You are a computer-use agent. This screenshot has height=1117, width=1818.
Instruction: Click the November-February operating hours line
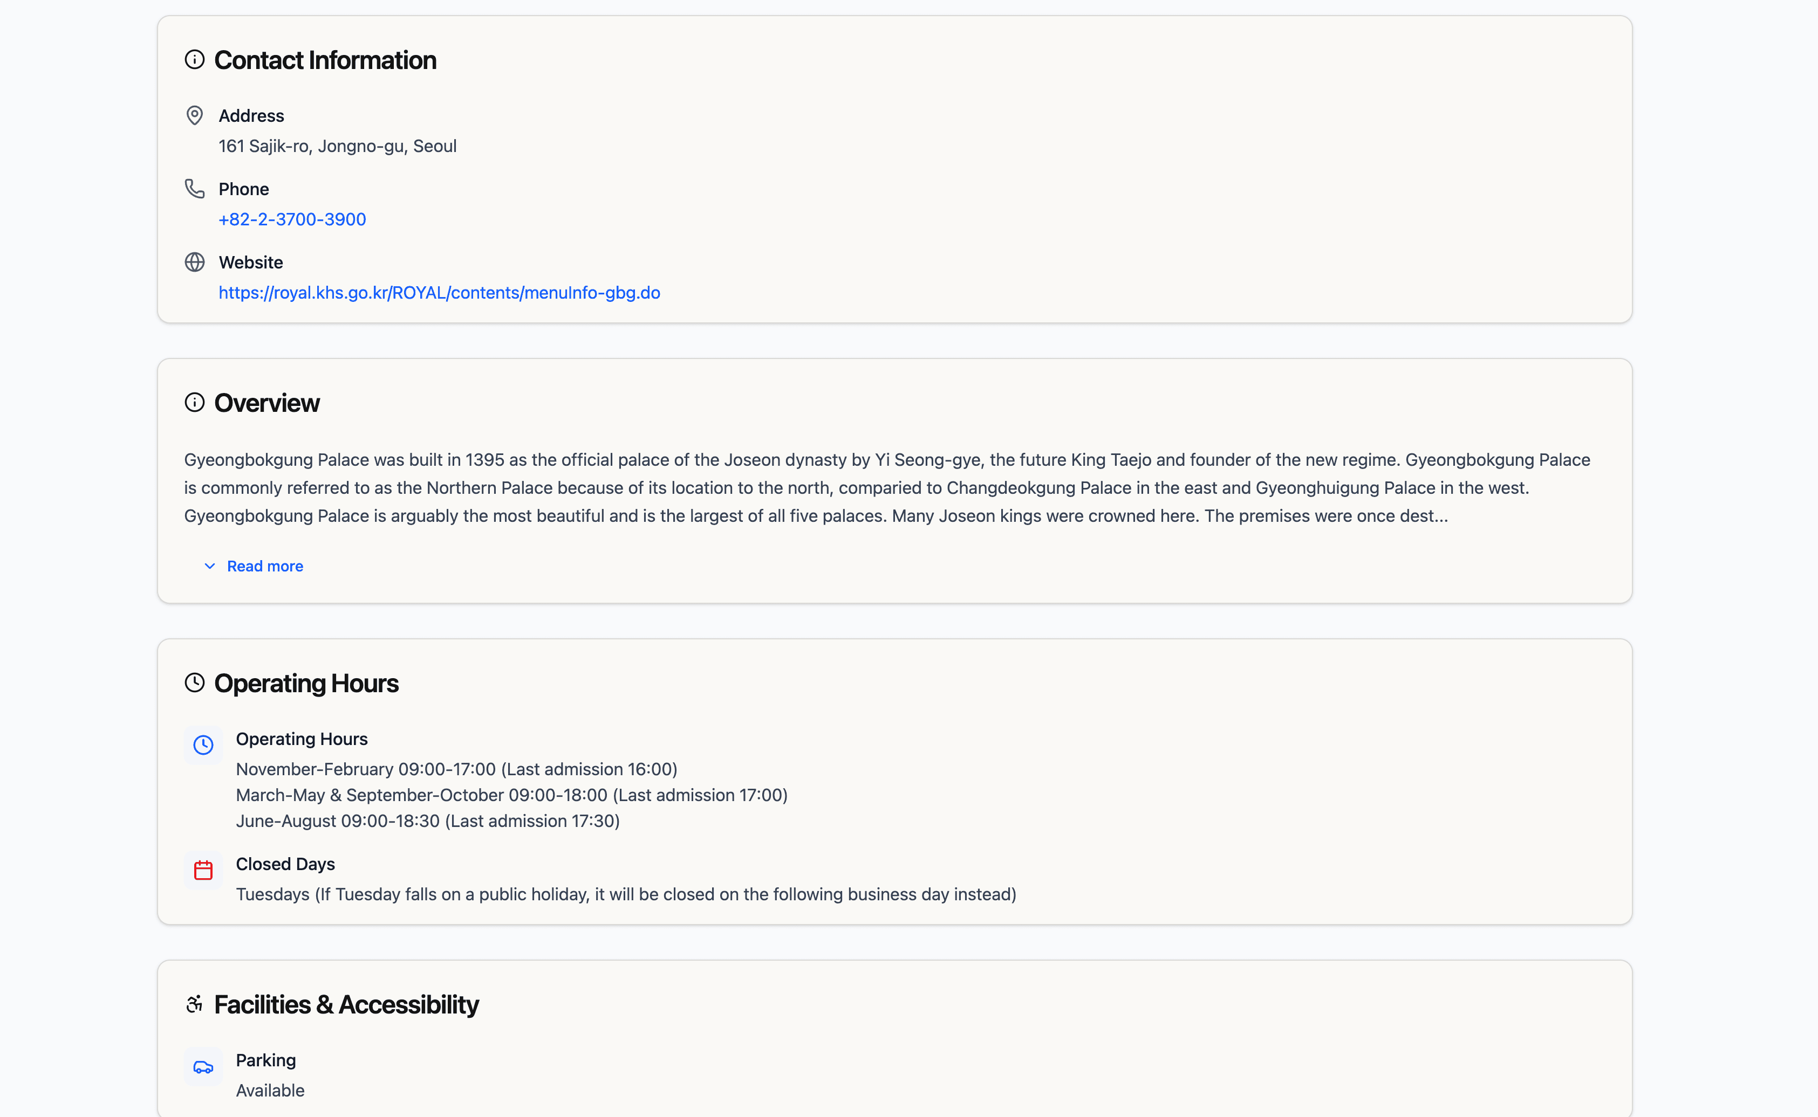[x=456, y=769]
